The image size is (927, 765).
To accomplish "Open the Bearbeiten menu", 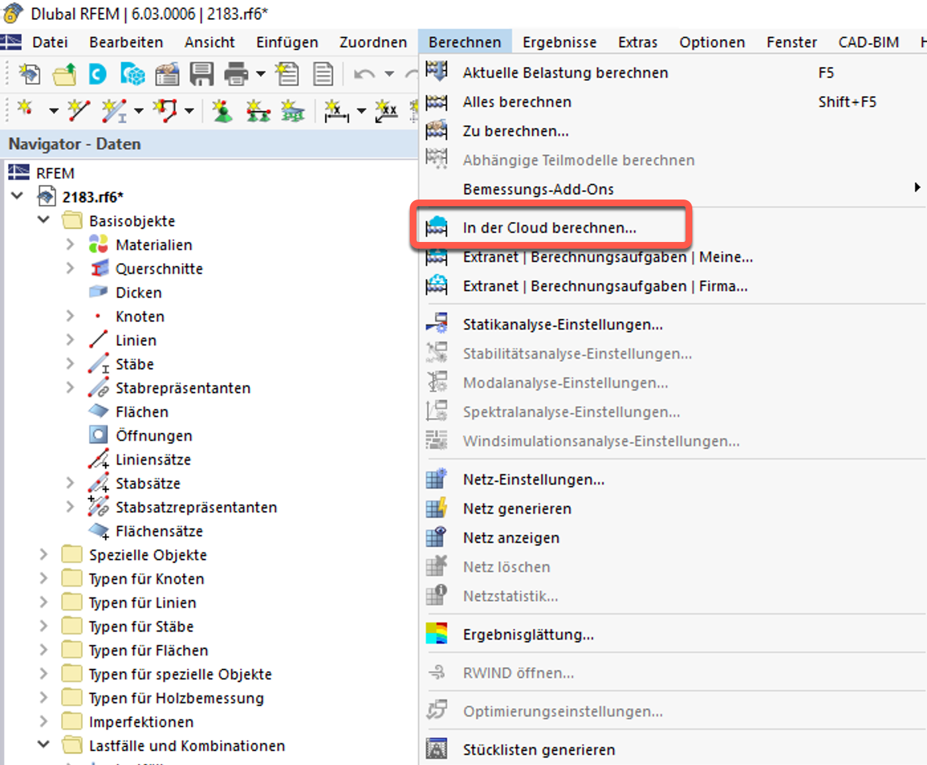I will [x=126, y=42].
